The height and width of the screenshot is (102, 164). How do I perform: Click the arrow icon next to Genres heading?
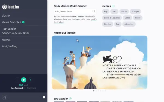click(113, 6)
